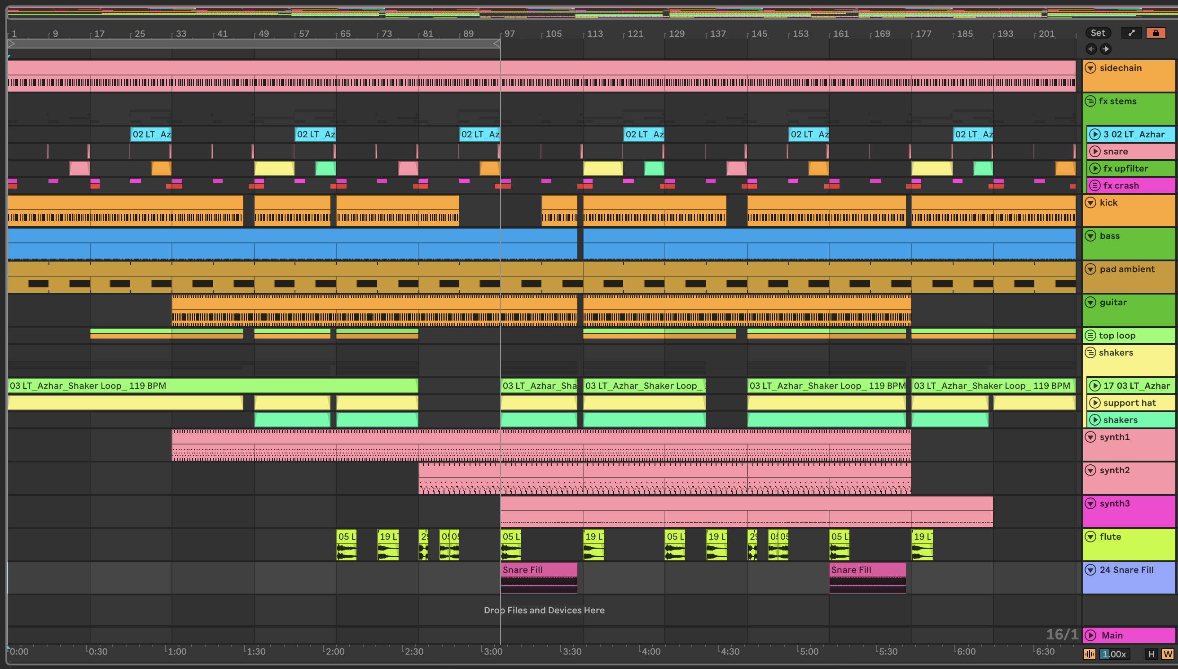Expand the top loop group icon
The height and width of the screenshot is (669, 1178).
(x=1090, y=335)
